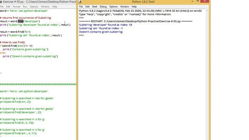The image size is (249, 140).
Task: Click Shell output 'found at index: -1'
Action: tap(112, 28)
